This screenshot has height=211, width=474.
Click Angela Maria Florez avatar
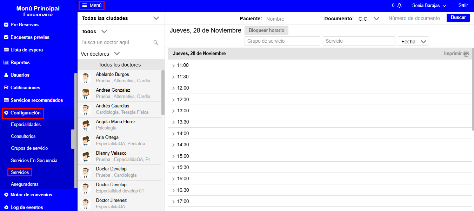click(85, 125)
